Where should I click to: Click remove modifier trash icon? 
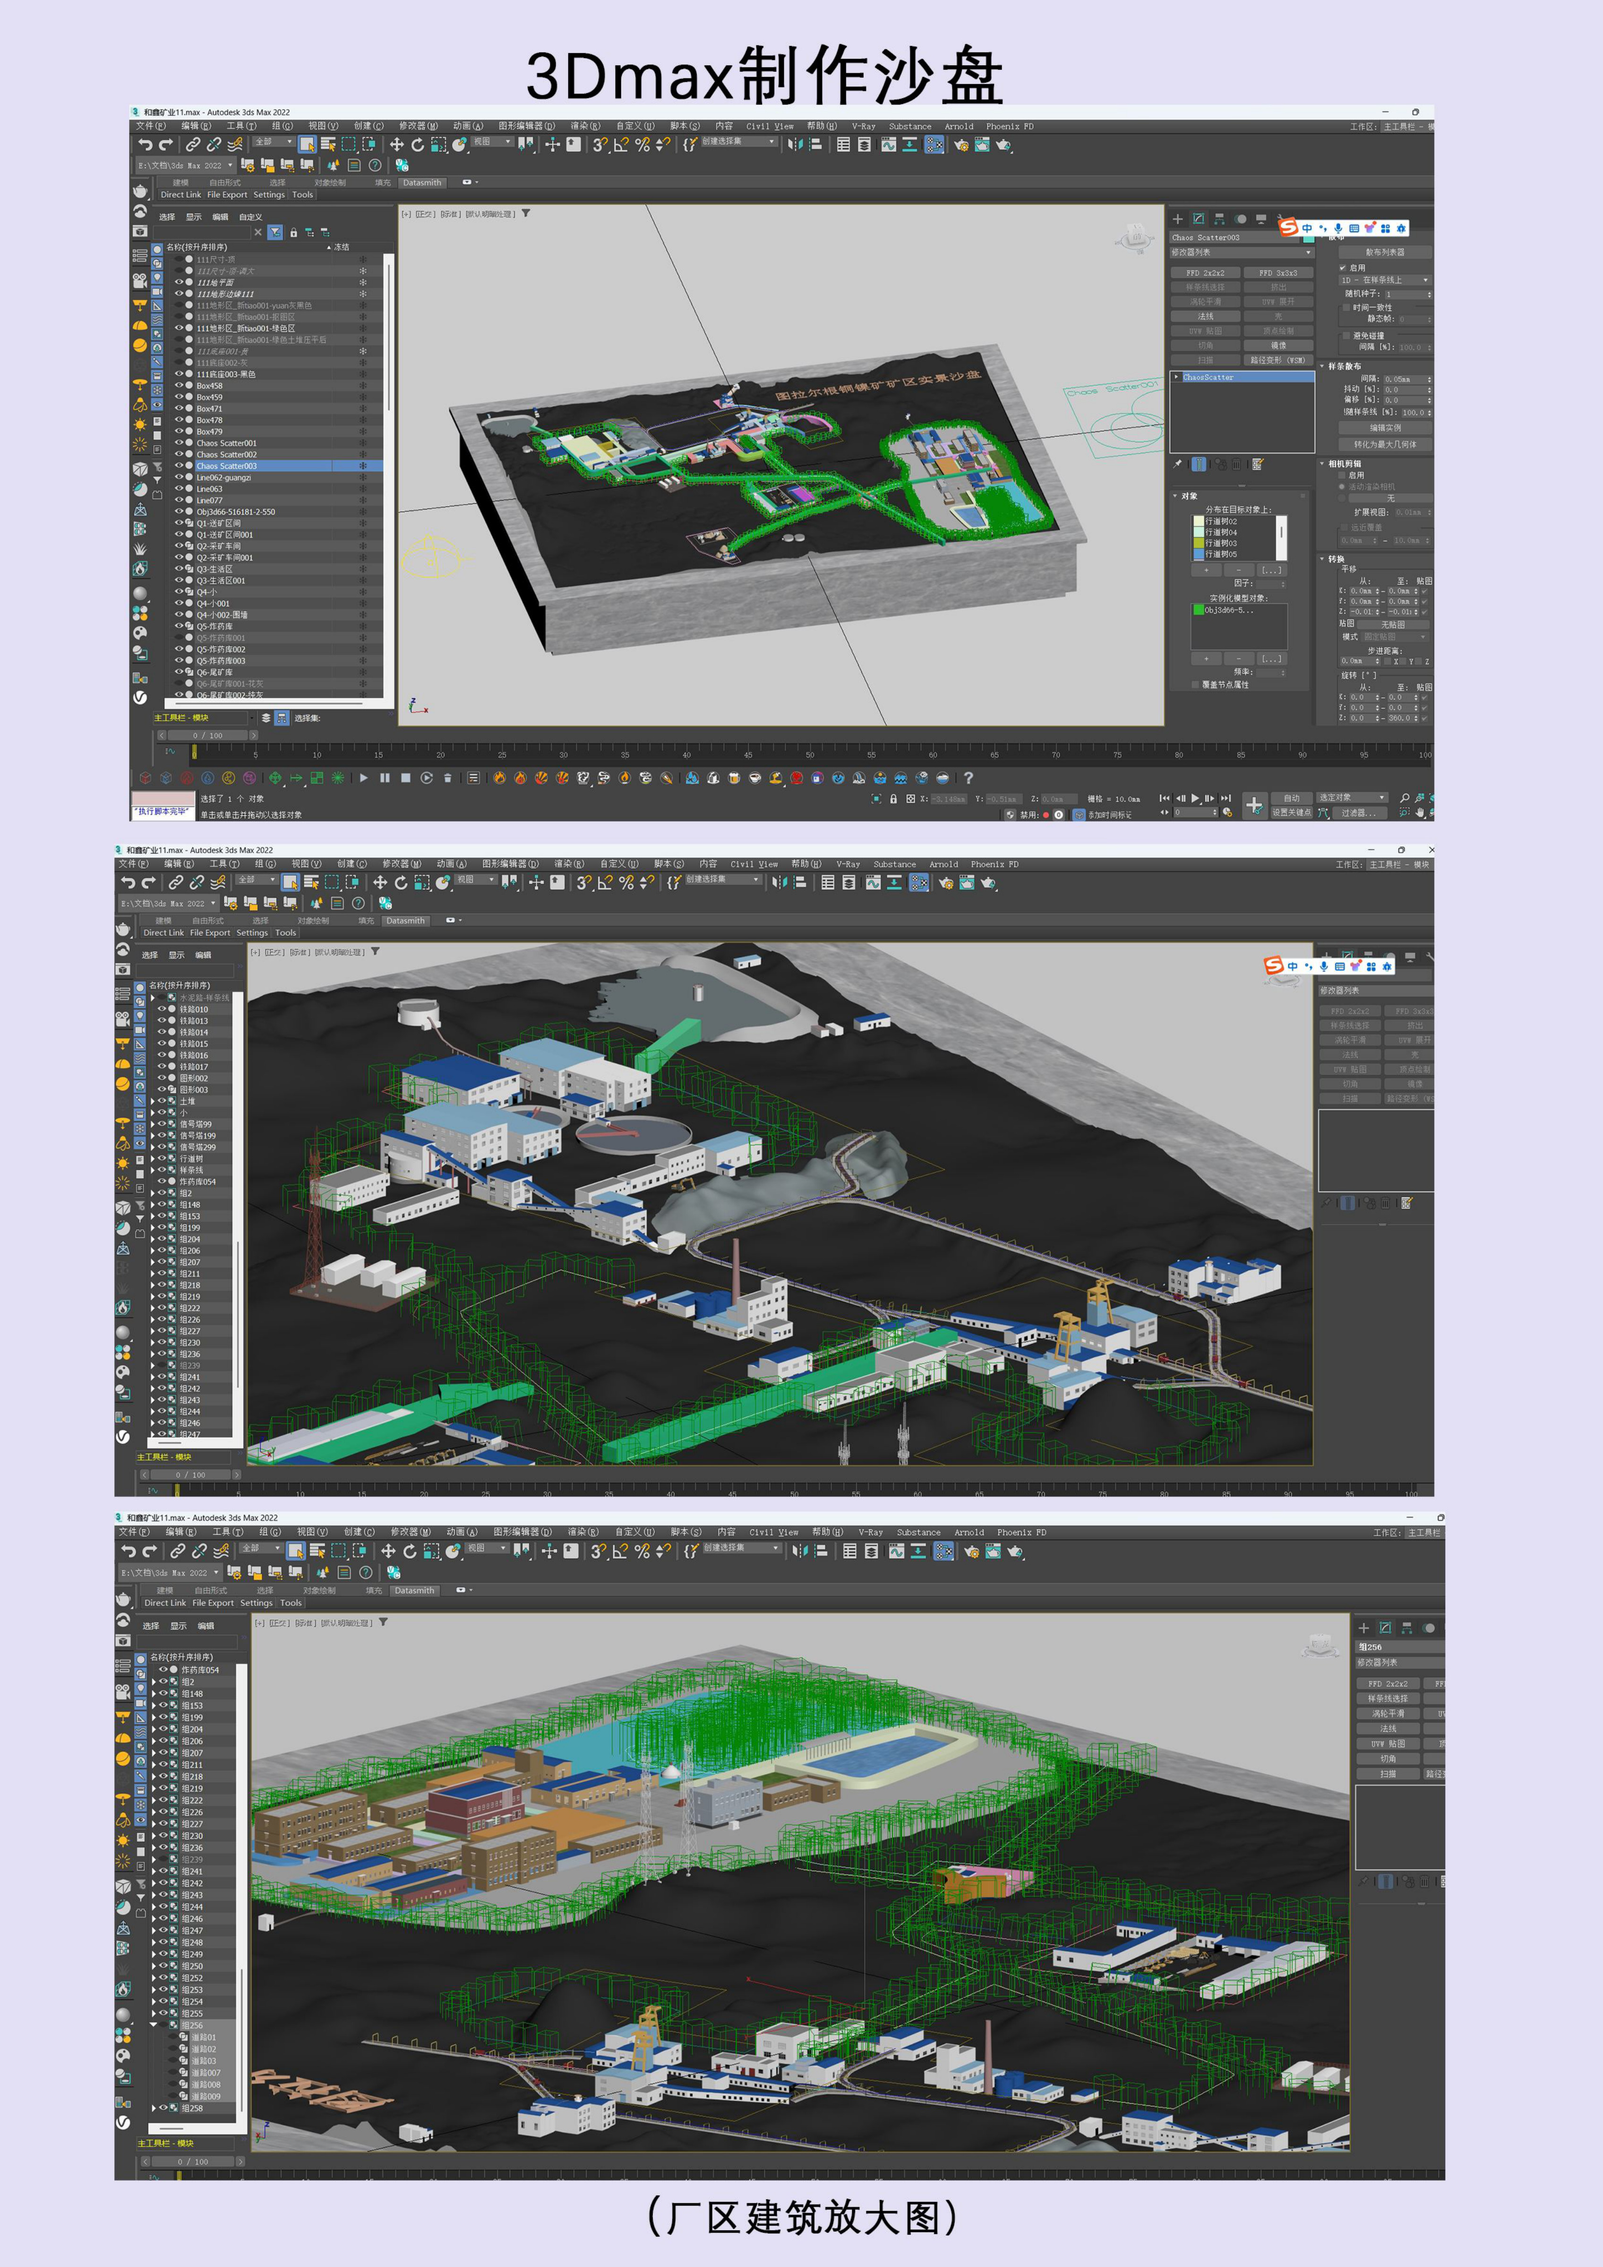coord(1236,464)
